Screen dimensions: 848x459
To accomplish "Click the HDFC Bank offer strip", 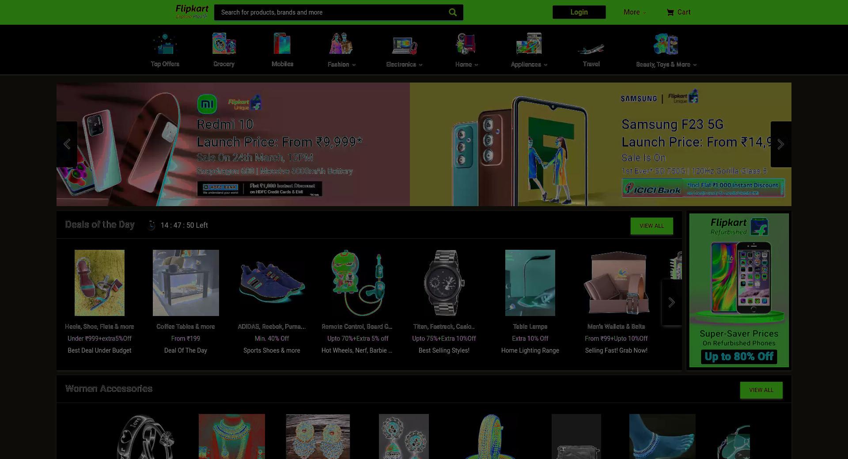I will pyautogui.click(x=260, y=188).
